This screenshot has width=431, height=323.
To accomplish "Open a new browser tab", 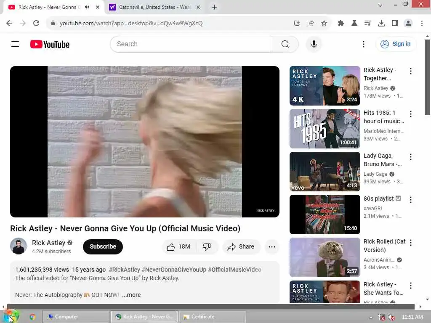I will tap(214, 7).
